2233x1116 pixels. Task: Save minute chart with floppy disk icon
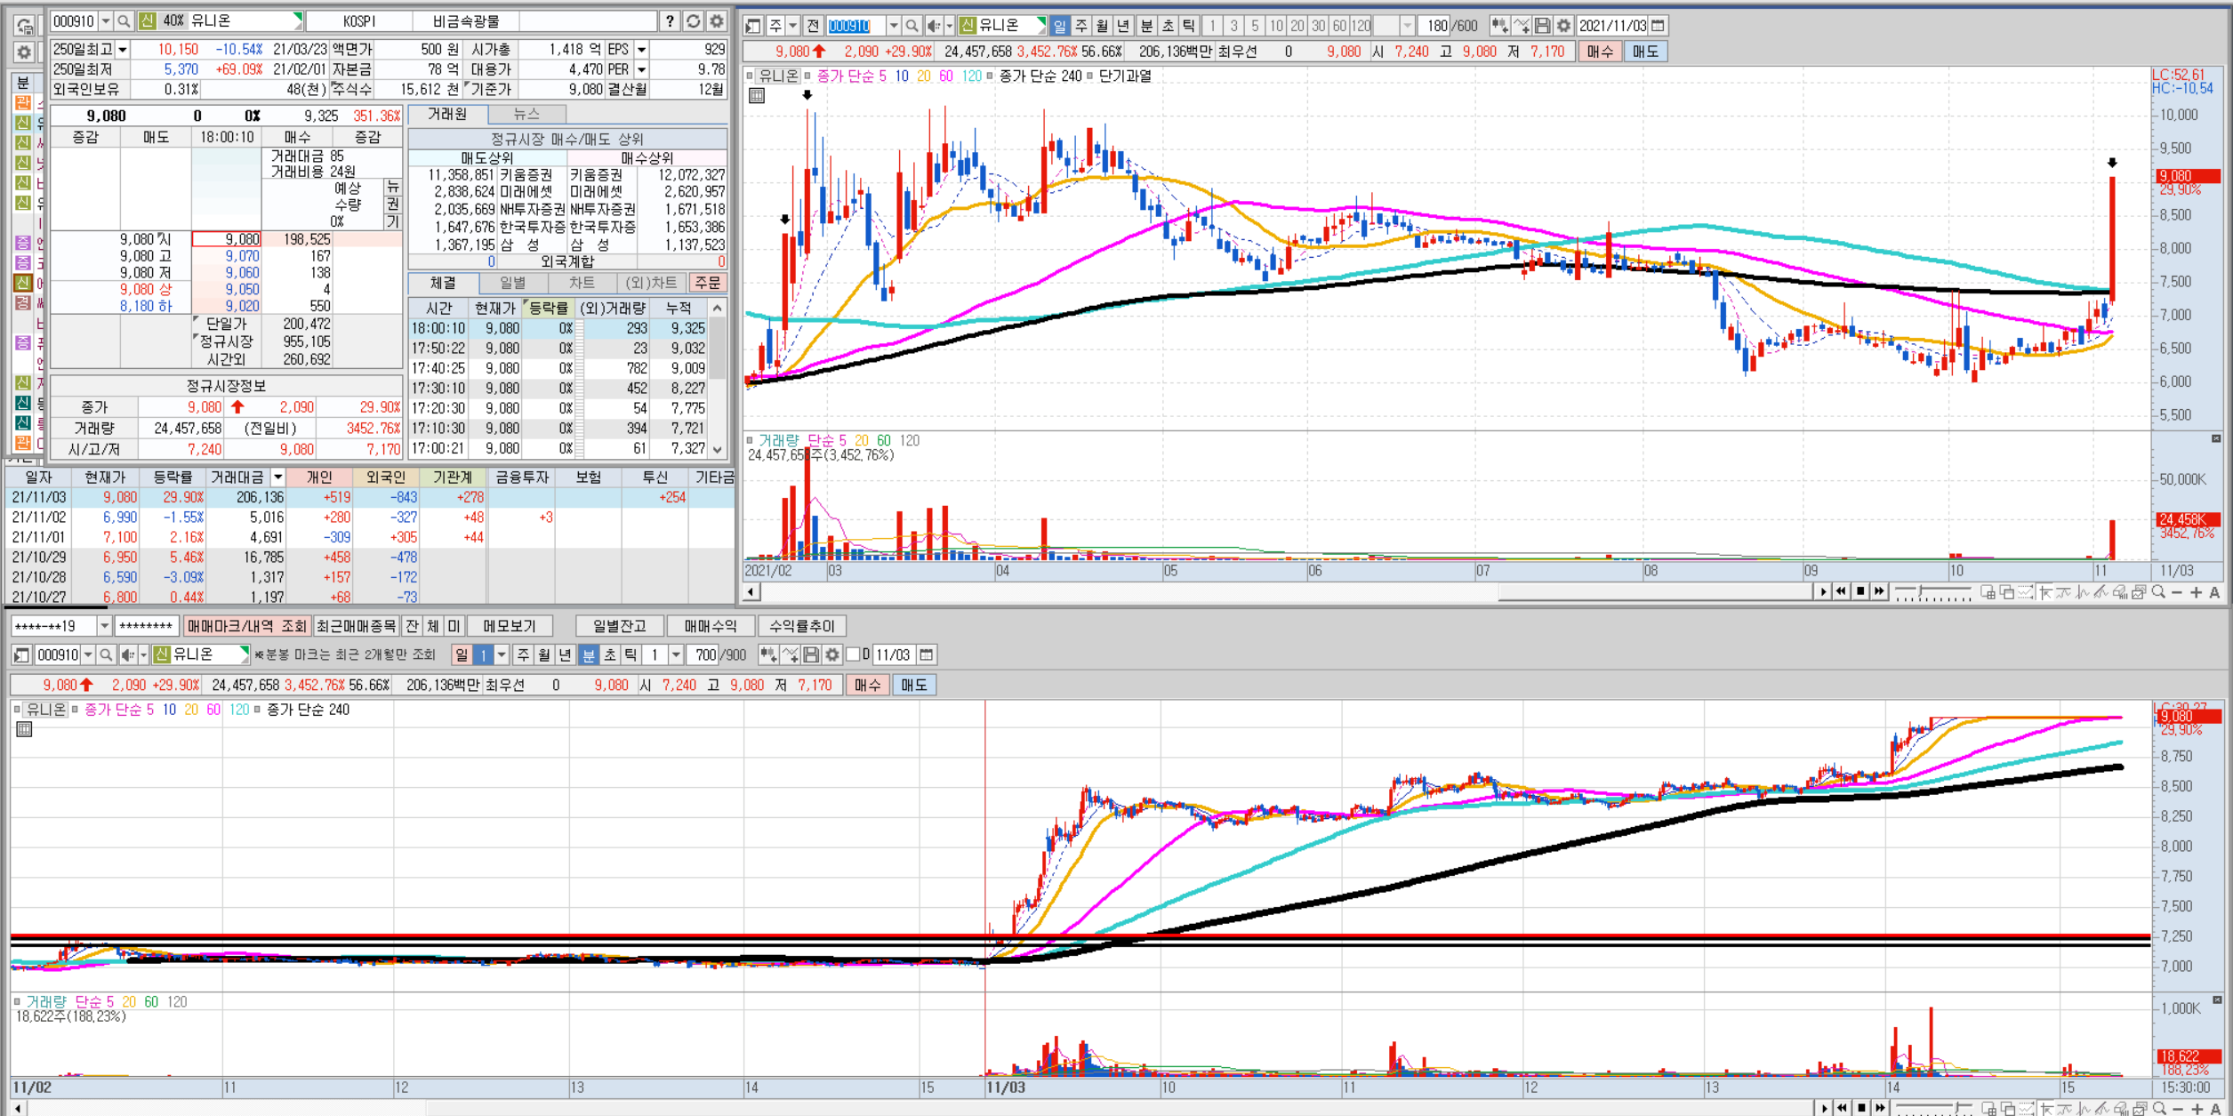tap(811, 655)
